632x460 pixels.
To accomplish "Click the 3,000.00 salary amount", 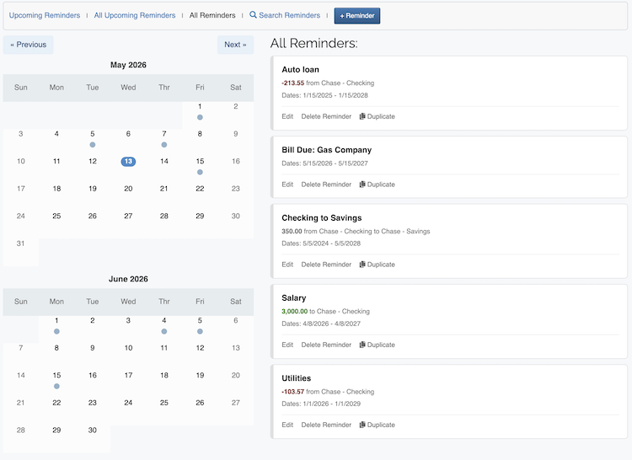I will tap(295, 312).
